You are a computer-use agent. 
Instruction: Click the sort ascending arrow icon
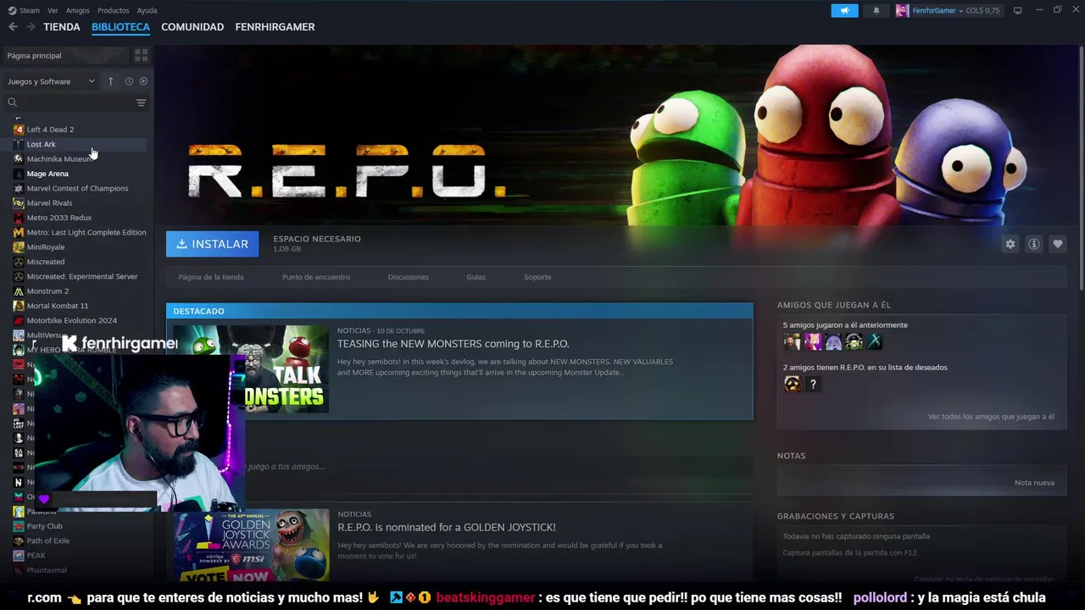click(x=110, y=81)
